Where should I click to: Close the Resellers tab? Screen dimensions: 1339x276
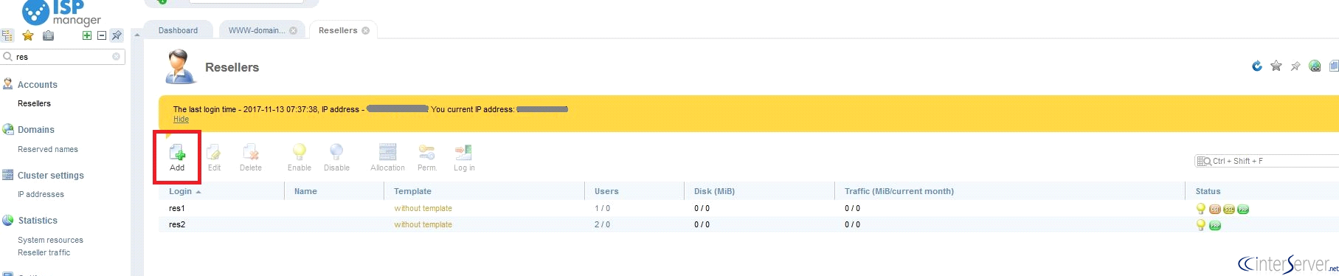coord(365,30)
